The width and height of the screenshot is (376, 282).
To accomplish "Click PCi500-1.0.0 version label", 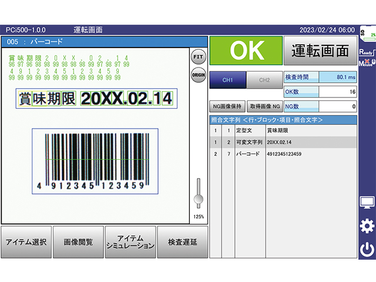I will pyautogui.click(x=26, y=30).
